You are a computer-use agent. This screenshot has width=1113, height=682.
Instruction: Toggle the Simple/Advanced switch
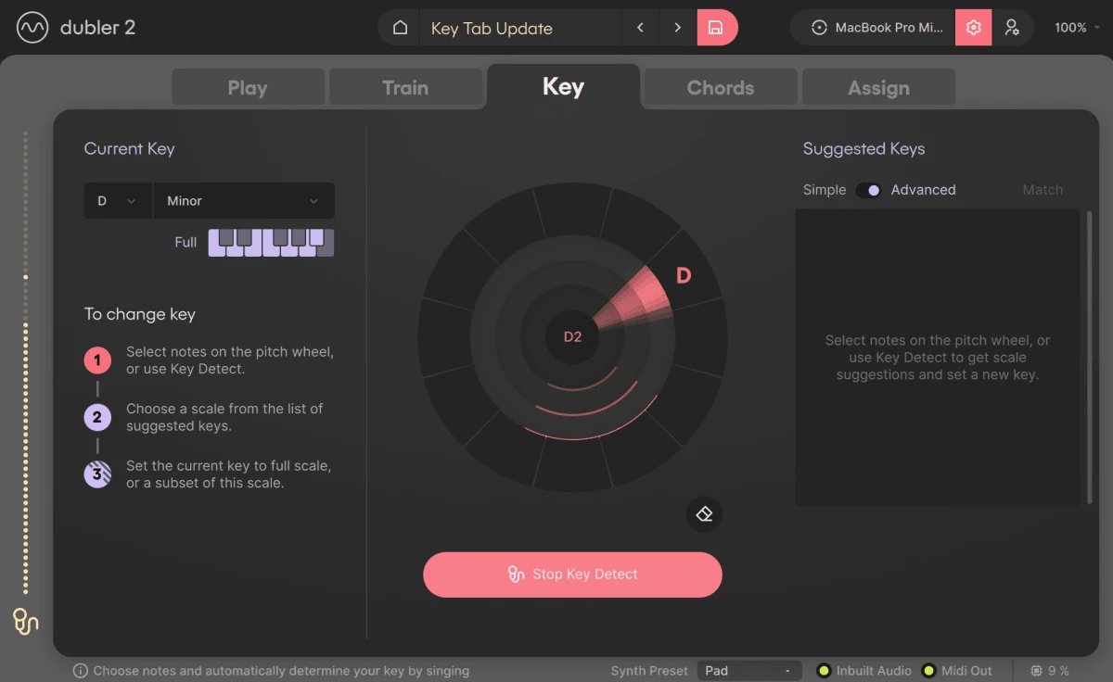pos(869,190)
